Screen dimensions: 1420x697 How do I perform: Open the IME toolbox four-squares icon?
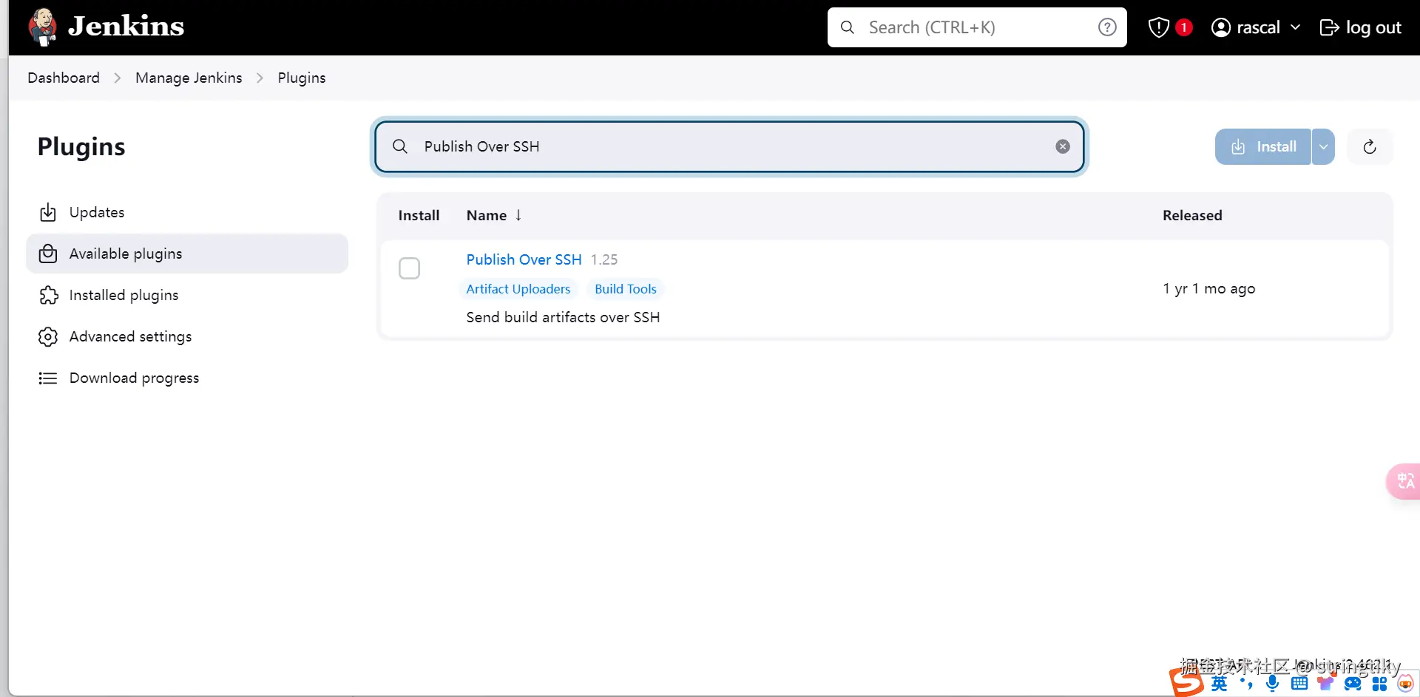point(1379,684)
